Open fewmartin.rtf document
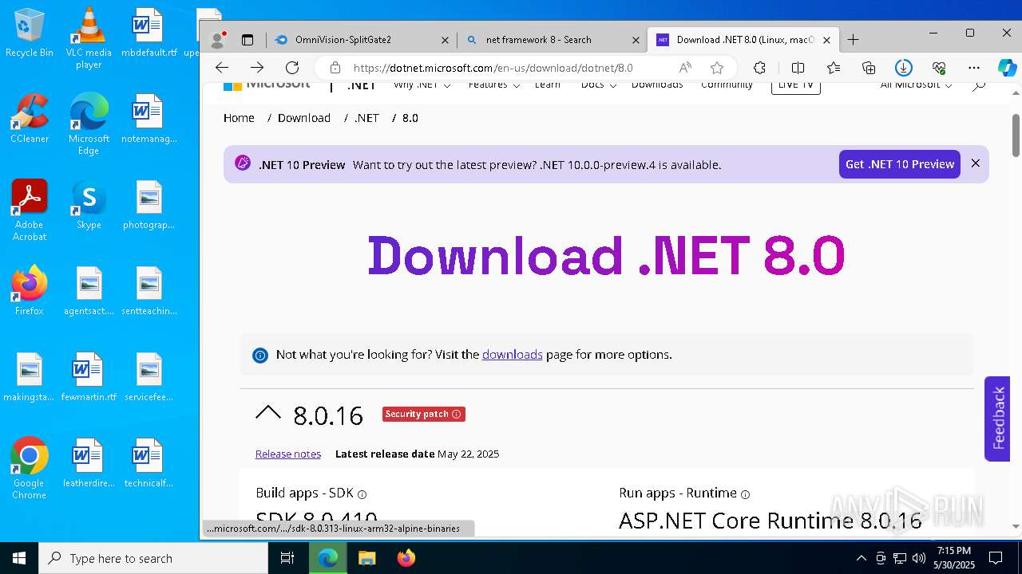This screenshot has width=1022, height=574. tap(89, 377)
